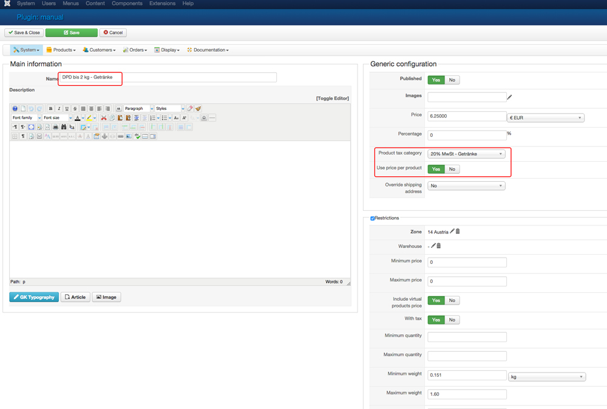Delete the Zone using trash icon
This screenshot has width=607, height=409.
(x=458, y=231)
